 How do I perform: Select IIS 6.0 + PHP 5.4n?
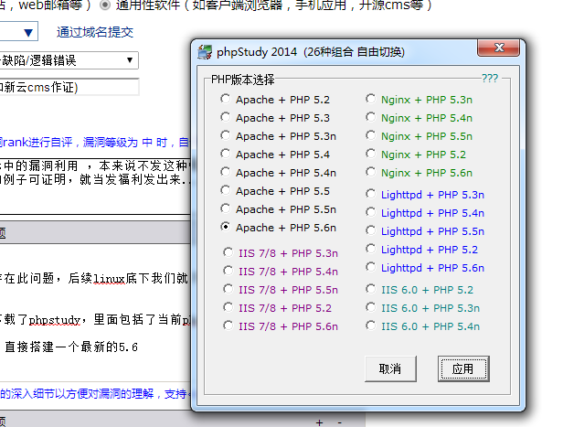(370, 326)
